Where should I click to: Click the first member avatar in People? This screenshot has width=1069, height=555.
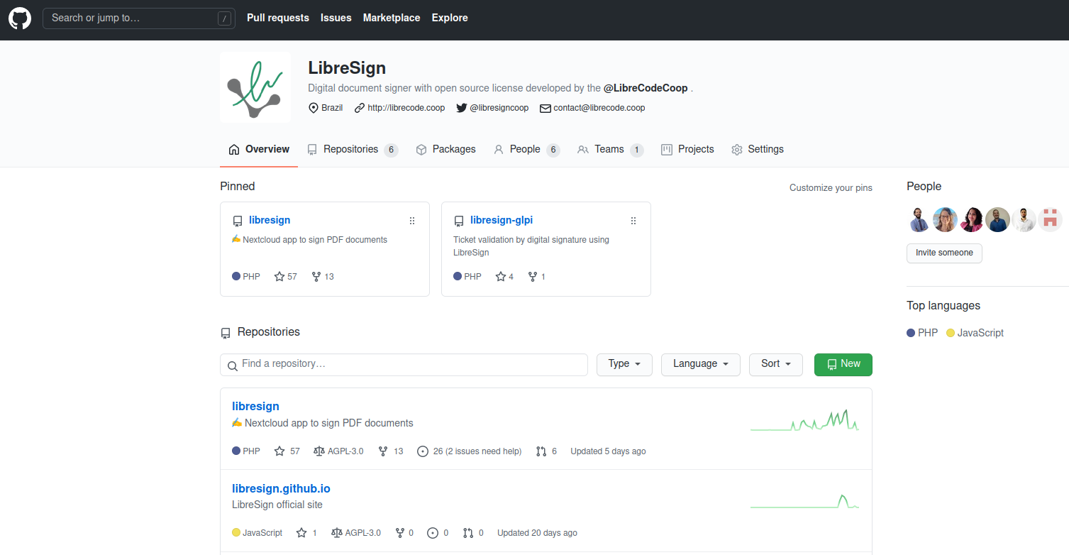[x=919, y=220]
